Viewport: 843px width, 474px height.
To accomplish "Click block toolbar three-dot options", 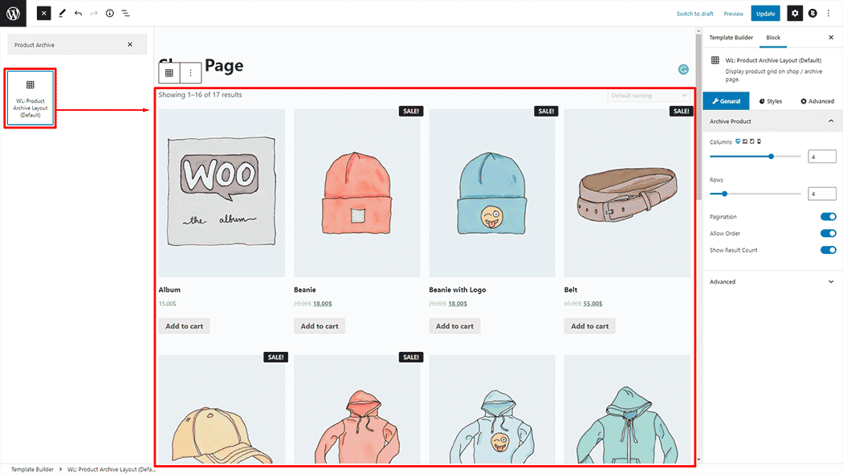I will pyautogui.click(x=190, y=73).
